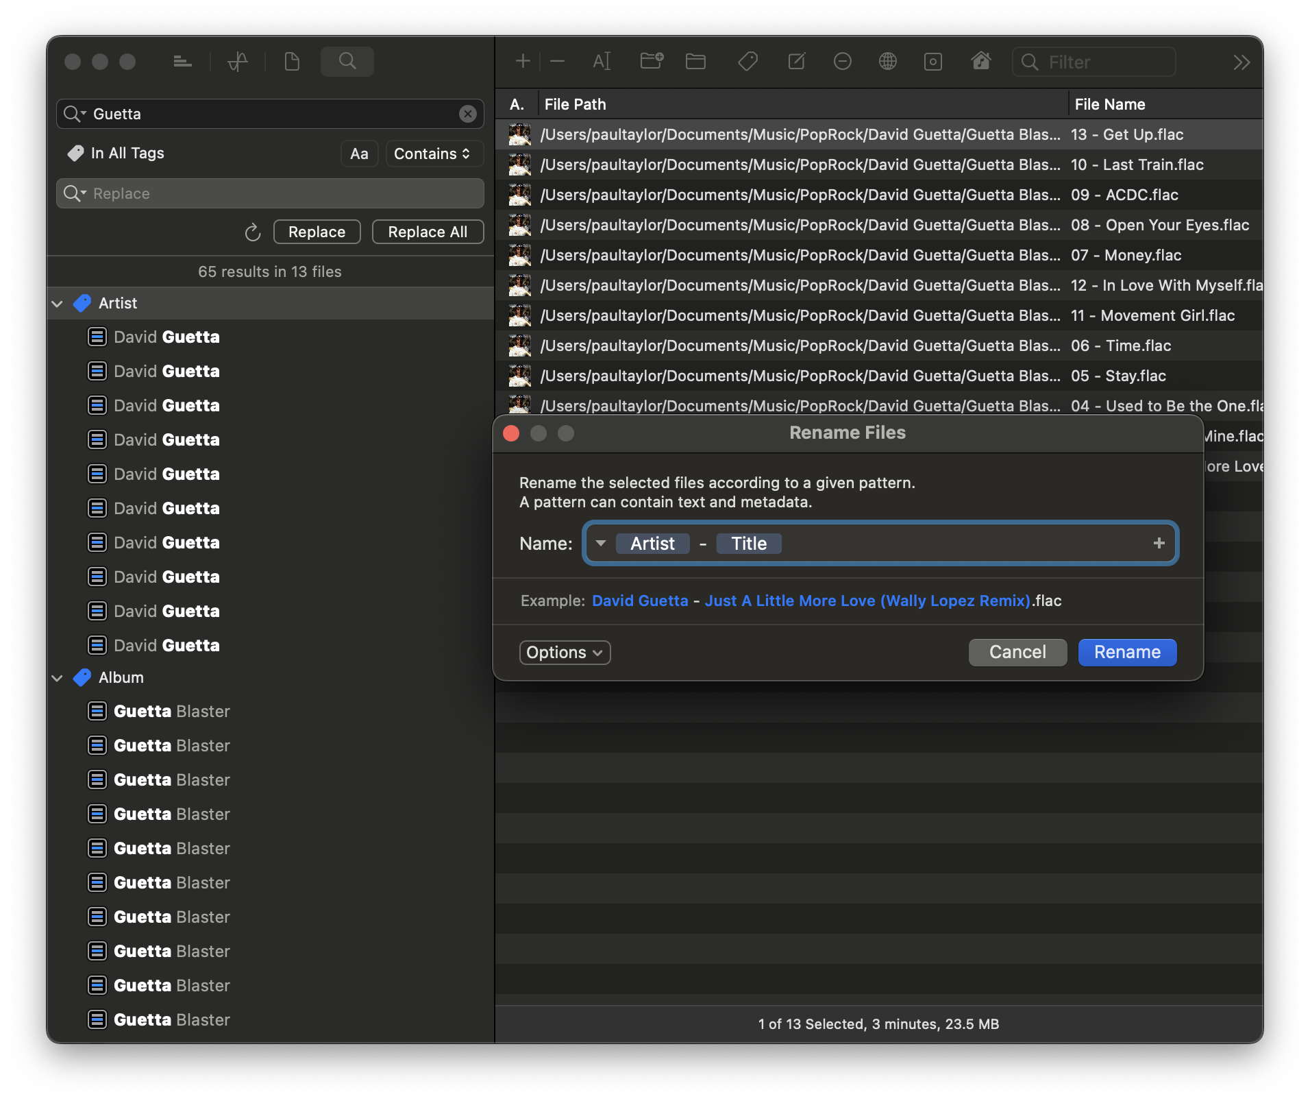Add metadata token with the plus in Name field

1159,543
